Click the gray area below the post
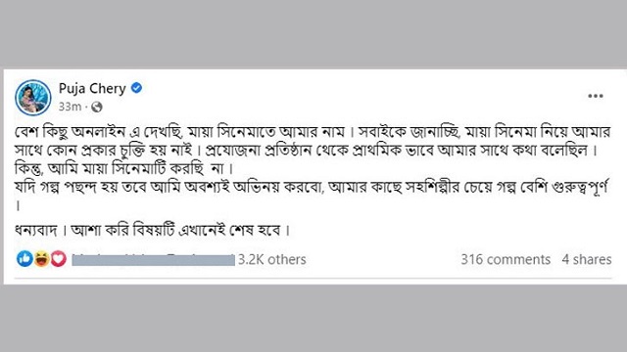Screen dimensions: 627x352 pyautogui.click(x=313, y=319)
